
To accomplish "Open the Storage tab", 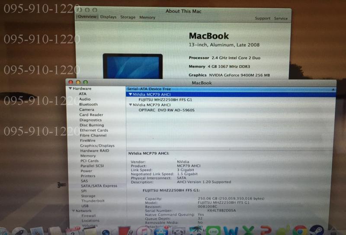I will click(128, 17).
